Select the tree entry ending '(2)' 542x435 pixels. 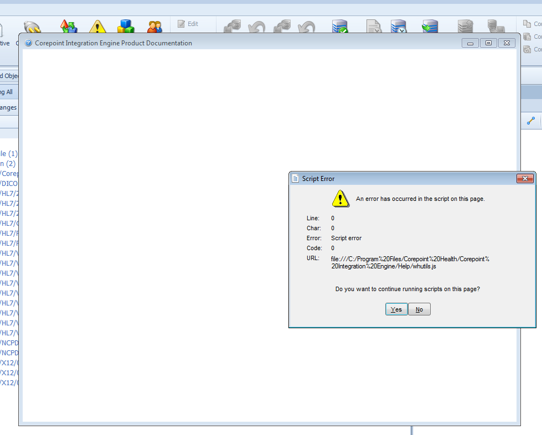pyautogui.click(x=8, y=163)
